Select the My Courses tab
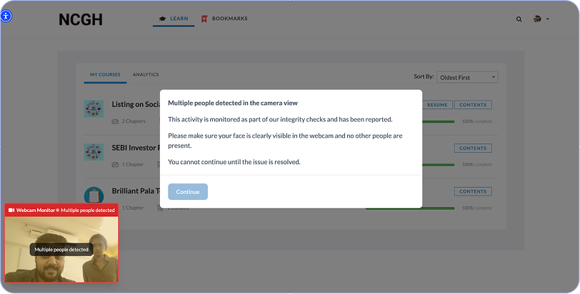 pyautogui.click(x=105, y=75)
